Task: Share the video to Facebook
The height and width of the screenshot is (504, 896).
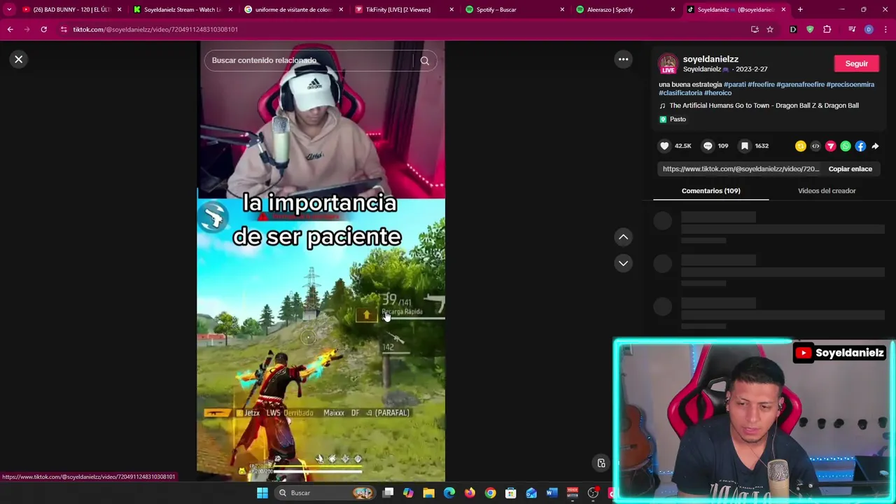Action: [x=860, y=146]
